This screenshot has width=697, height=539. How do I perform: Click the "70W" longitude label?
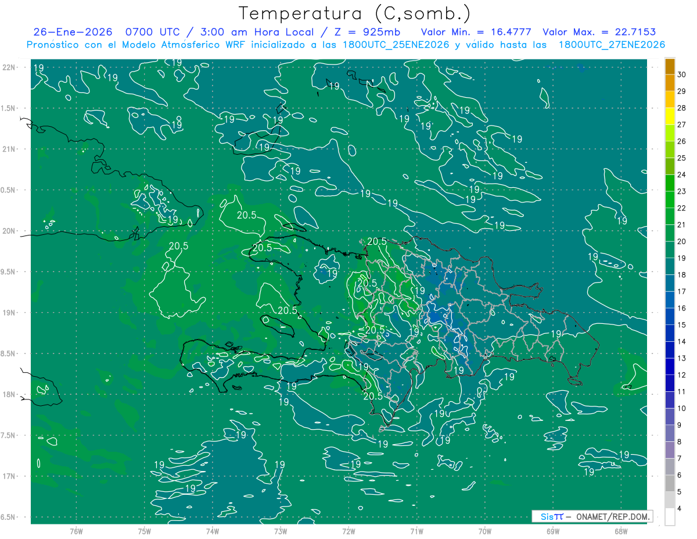(485, 531)
